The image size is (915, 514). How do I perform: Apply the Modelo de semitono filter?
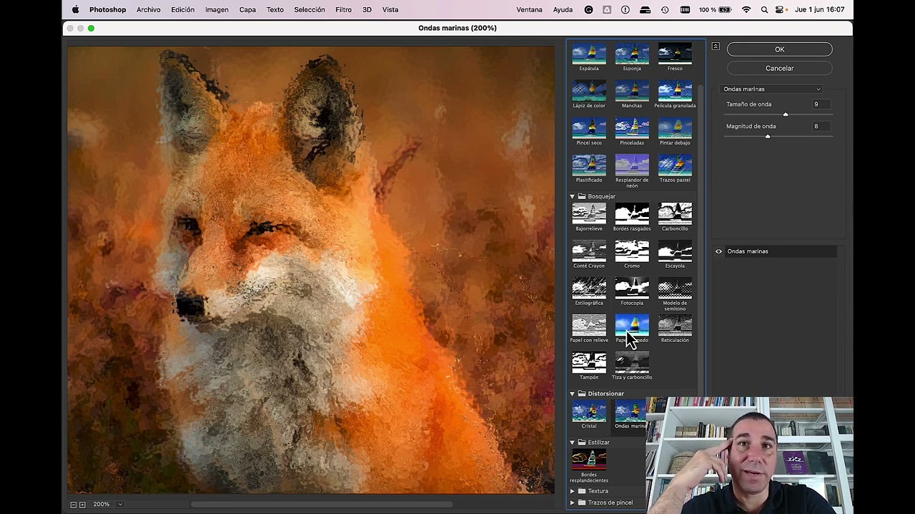[x=675, y=288]
